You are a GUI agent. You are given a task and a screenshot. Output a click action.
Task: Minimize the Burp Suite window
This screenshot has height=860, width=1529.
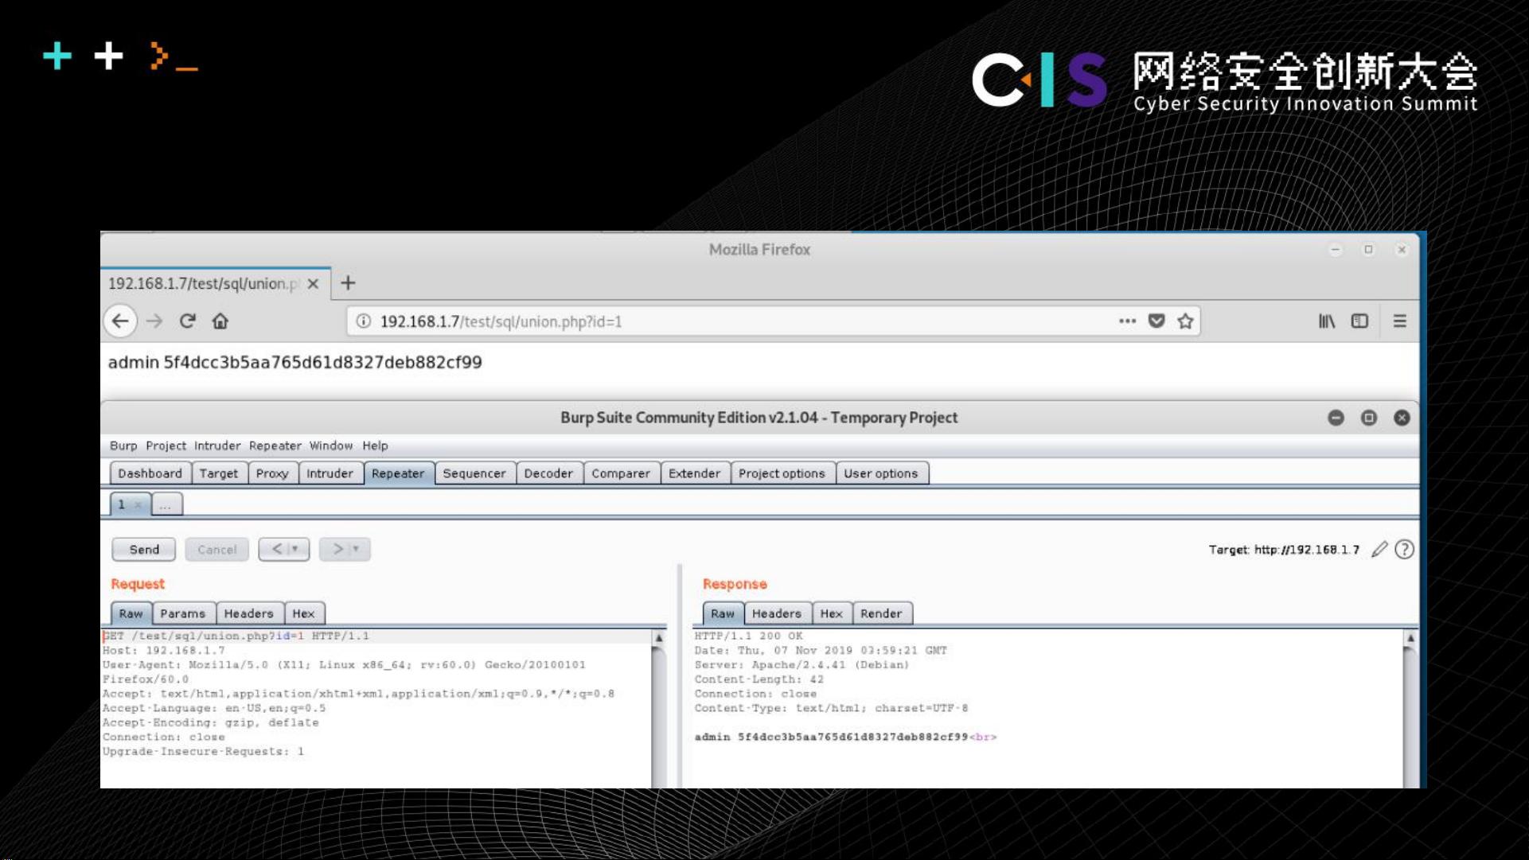coord(1336,418)
